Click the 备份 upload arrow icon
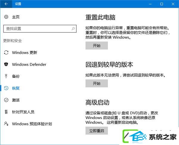The height and width of the screenshot is (145, 179). 6,76
